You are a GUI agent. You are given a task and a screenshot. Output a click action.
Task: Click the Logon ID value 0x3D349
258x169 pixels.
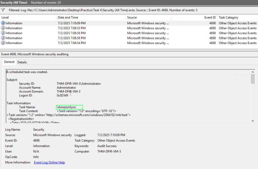(x=62, y=96)
